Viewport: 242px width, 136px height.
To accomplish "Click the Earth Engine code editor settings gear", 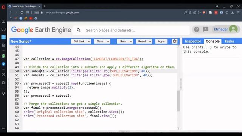I will 175,41.
